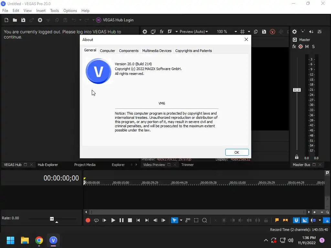The height and width of the screenshot is (248, 331).
Task: Open Copyrights and Patents tab
Action: pos(193,51)
